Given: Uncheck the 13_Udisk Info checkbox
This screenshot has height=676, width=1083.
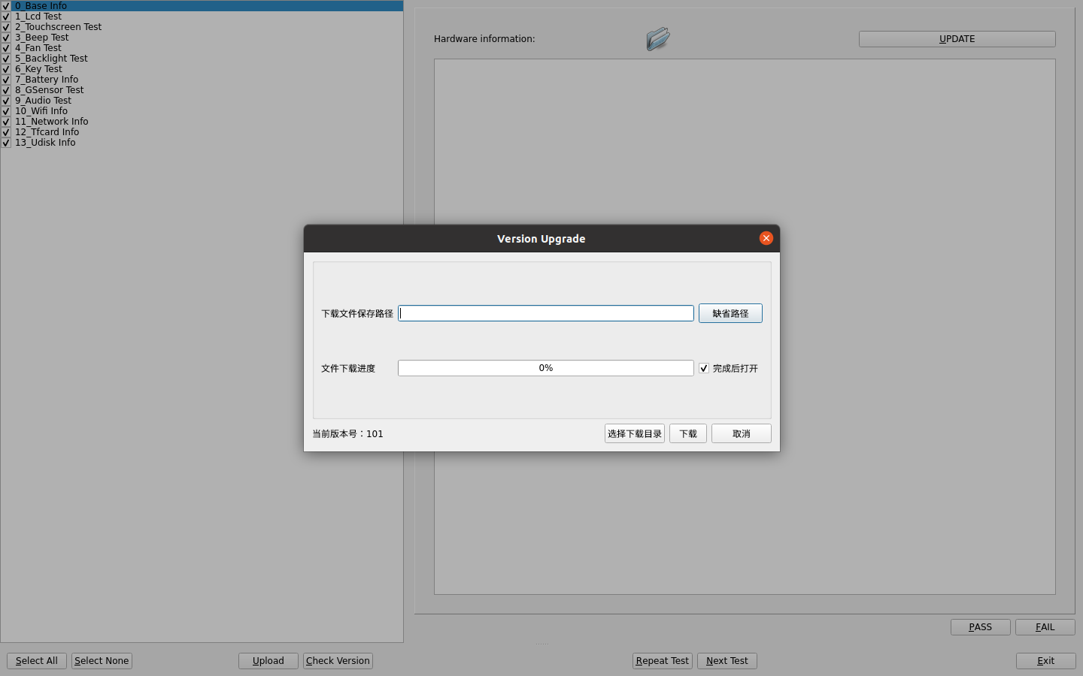Looking at the screenshot, I should [6, 143].
